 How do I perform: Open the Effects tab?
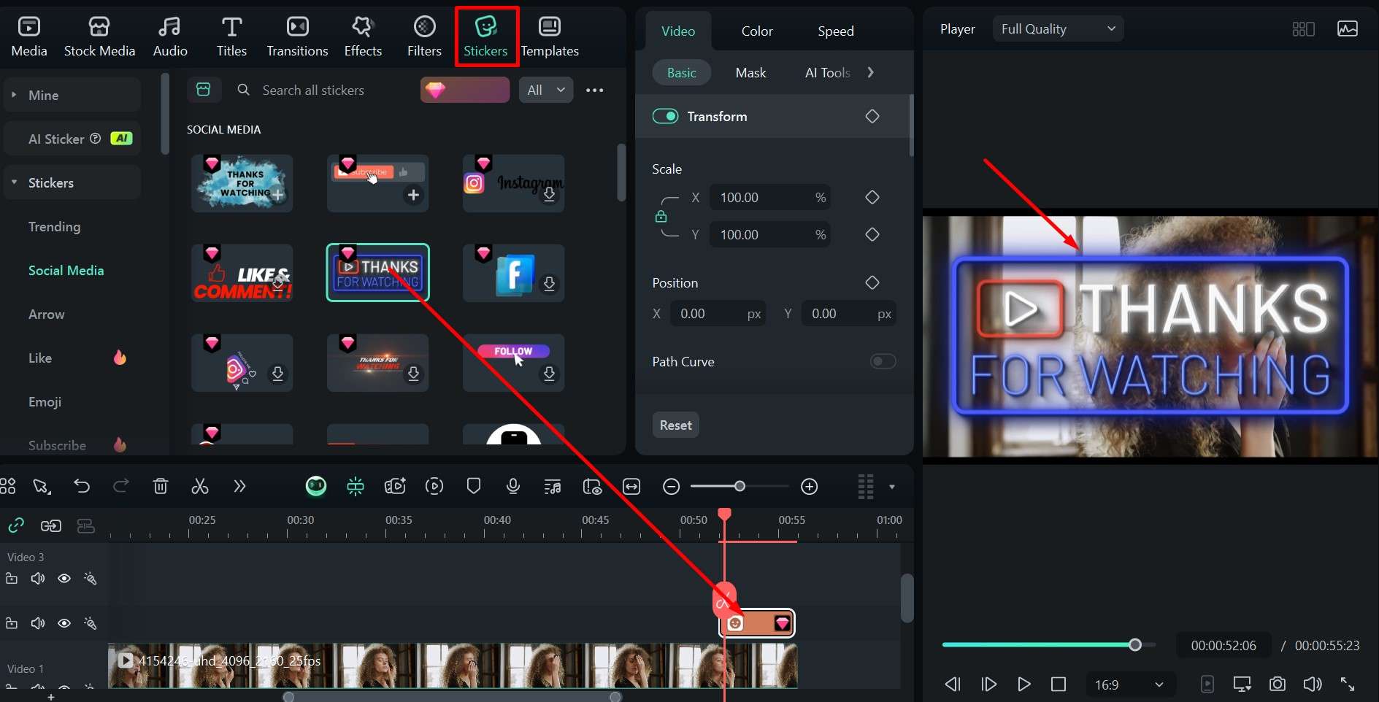[x=363, y=36]
